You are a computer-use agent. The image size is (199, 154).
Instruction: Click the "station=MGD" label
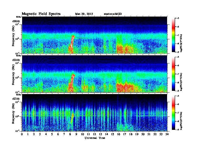pyautogui.click(x=113, y=14)
